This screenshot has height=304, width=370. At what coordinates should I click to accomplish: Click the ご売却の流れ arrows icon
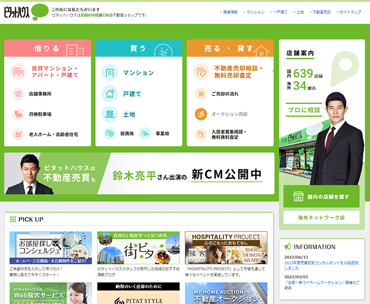click(x=201, y=94)
